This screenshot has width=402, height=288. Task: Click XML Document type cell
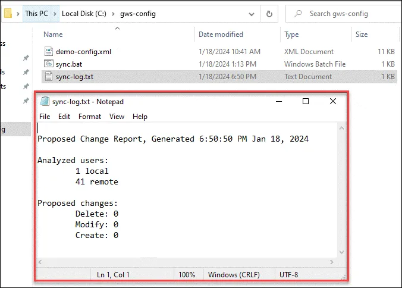(309, 52)
